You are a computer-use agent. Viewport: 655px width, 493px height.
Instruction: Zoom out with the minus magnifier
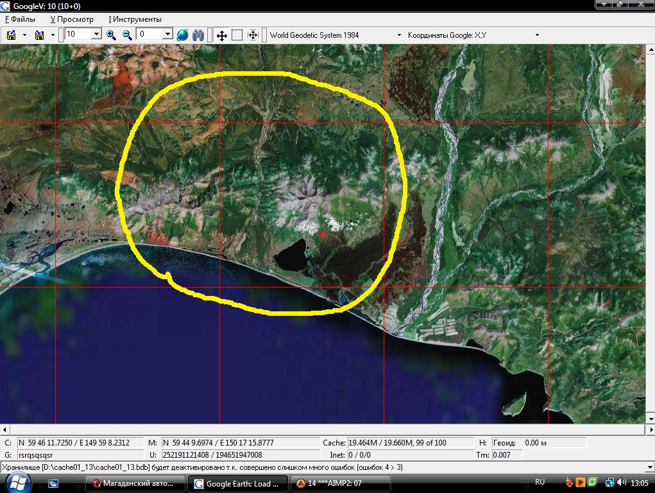point(127,35)
